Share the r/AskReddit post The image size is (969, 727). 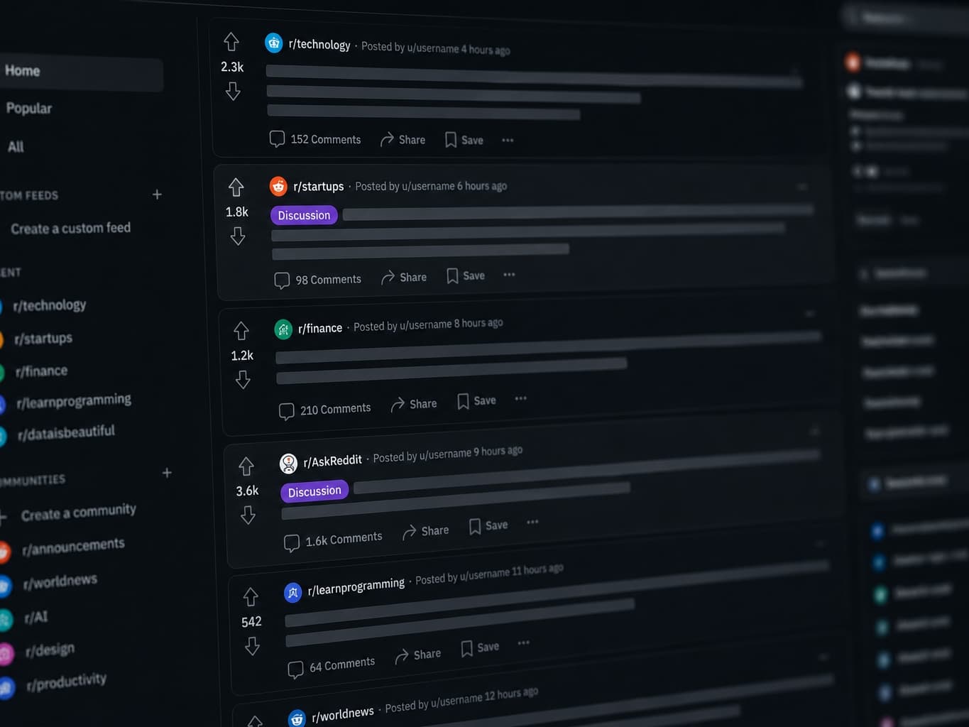pos(426,531)
